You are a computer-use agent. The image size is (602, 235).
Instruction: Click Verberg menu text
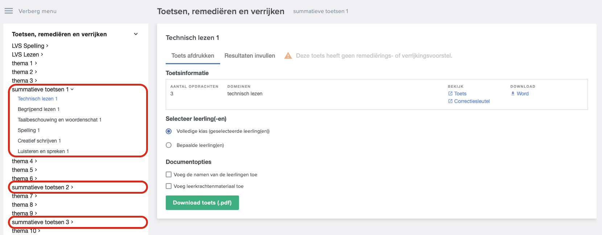[38, 11]
